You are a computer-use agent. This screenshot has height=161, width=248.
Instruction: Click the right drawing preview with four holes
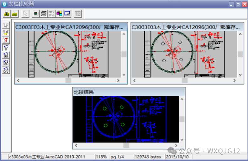coord(184,54)
